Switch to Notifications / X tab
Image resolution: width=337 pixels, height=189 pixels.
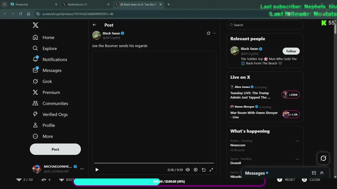point(86,4)
